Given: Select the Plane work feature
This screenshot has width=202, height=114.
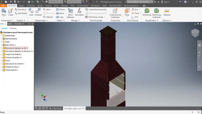Looking at the screenshot, I should (x=127, y=12).
